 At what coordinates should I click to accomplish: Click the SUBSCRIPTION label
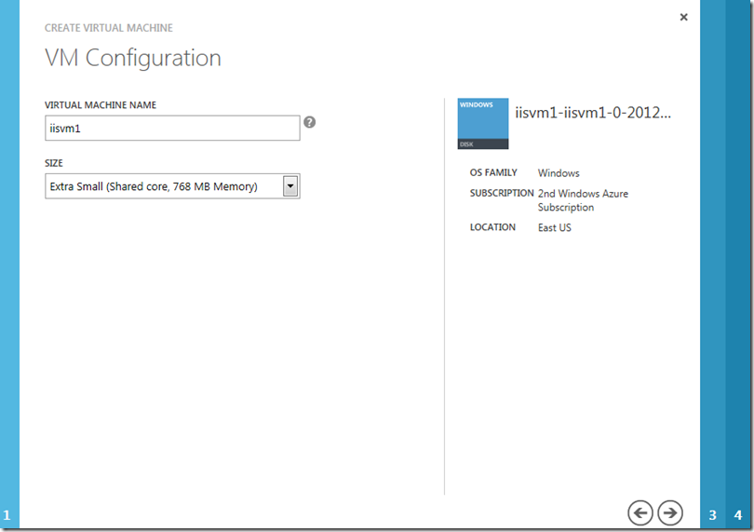pyautogui.click(x=502, y=193)
